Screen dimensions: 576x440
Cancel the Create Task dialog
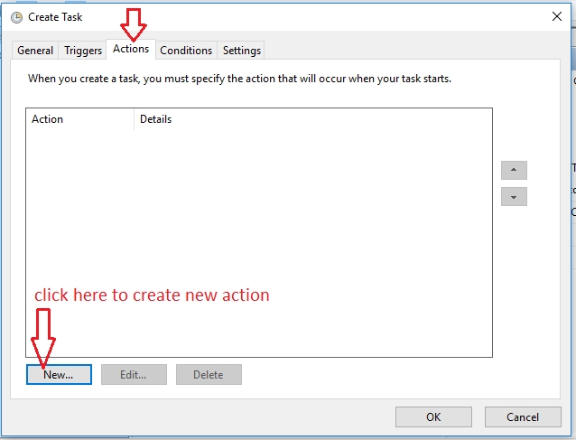tap(523, 417)
